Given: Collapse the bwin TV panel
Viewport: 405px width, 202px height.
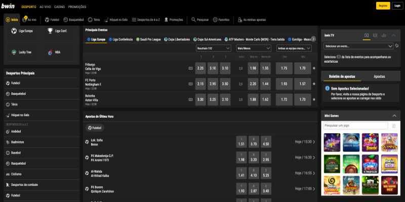Looking at the screenshot, I should coord(394,35).
